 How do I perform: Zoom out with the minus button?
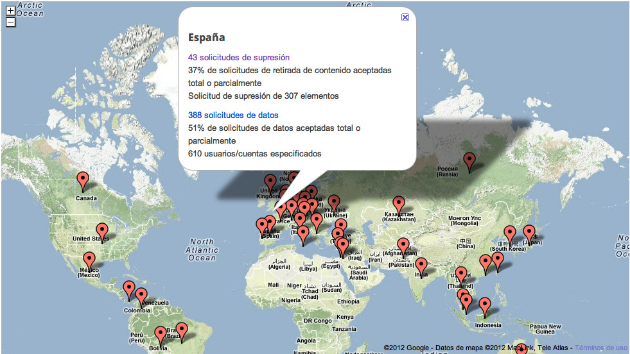[10, 22]
